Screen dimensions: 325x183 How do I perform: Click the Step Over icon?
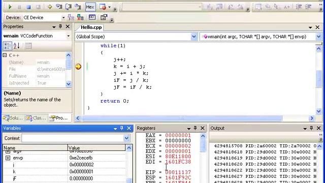(69, 7)
